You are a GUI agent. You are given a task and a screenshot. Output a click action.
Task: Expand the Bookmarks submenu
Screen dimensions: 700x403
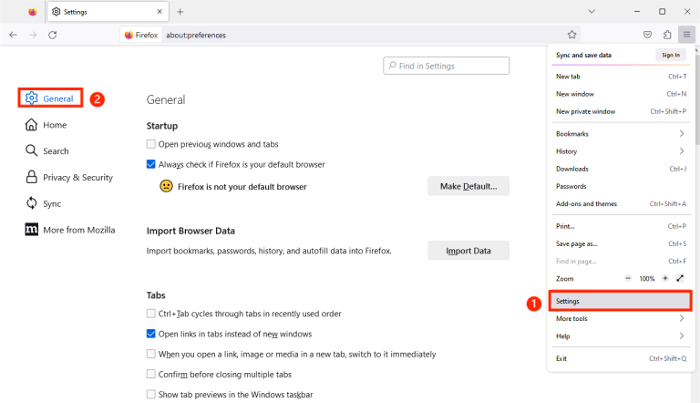(620, 133)
